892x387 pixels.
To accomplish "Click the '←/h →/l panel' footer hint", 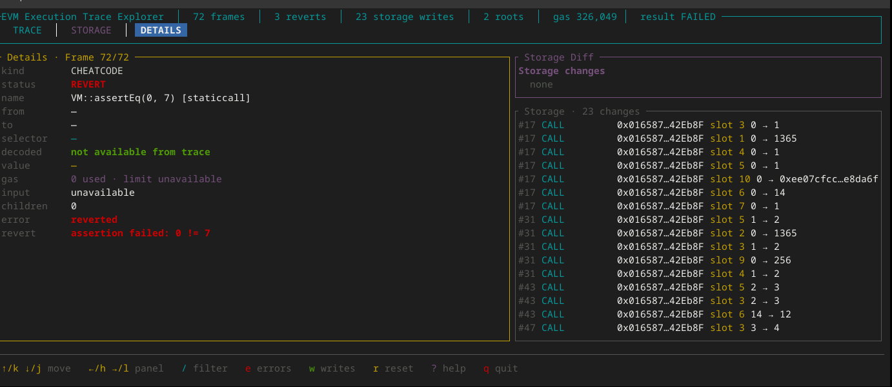I will (126, 368).
